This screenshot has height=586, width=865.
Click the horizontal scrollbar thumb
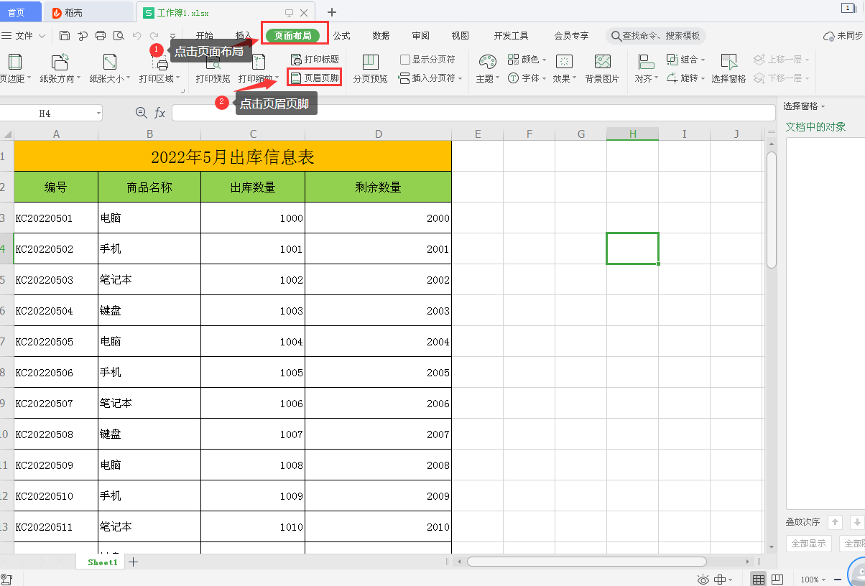pos(587,562)
